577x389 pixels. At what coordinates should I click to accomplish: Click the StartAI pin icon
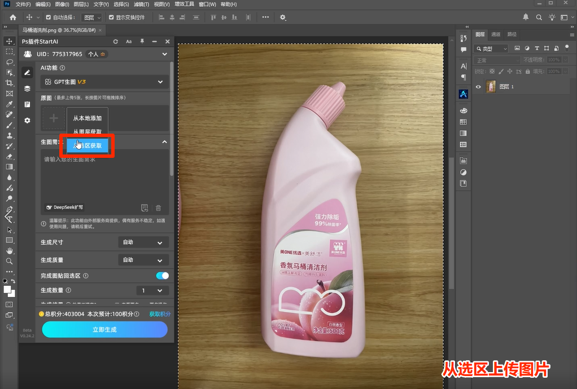coord(142,41)
